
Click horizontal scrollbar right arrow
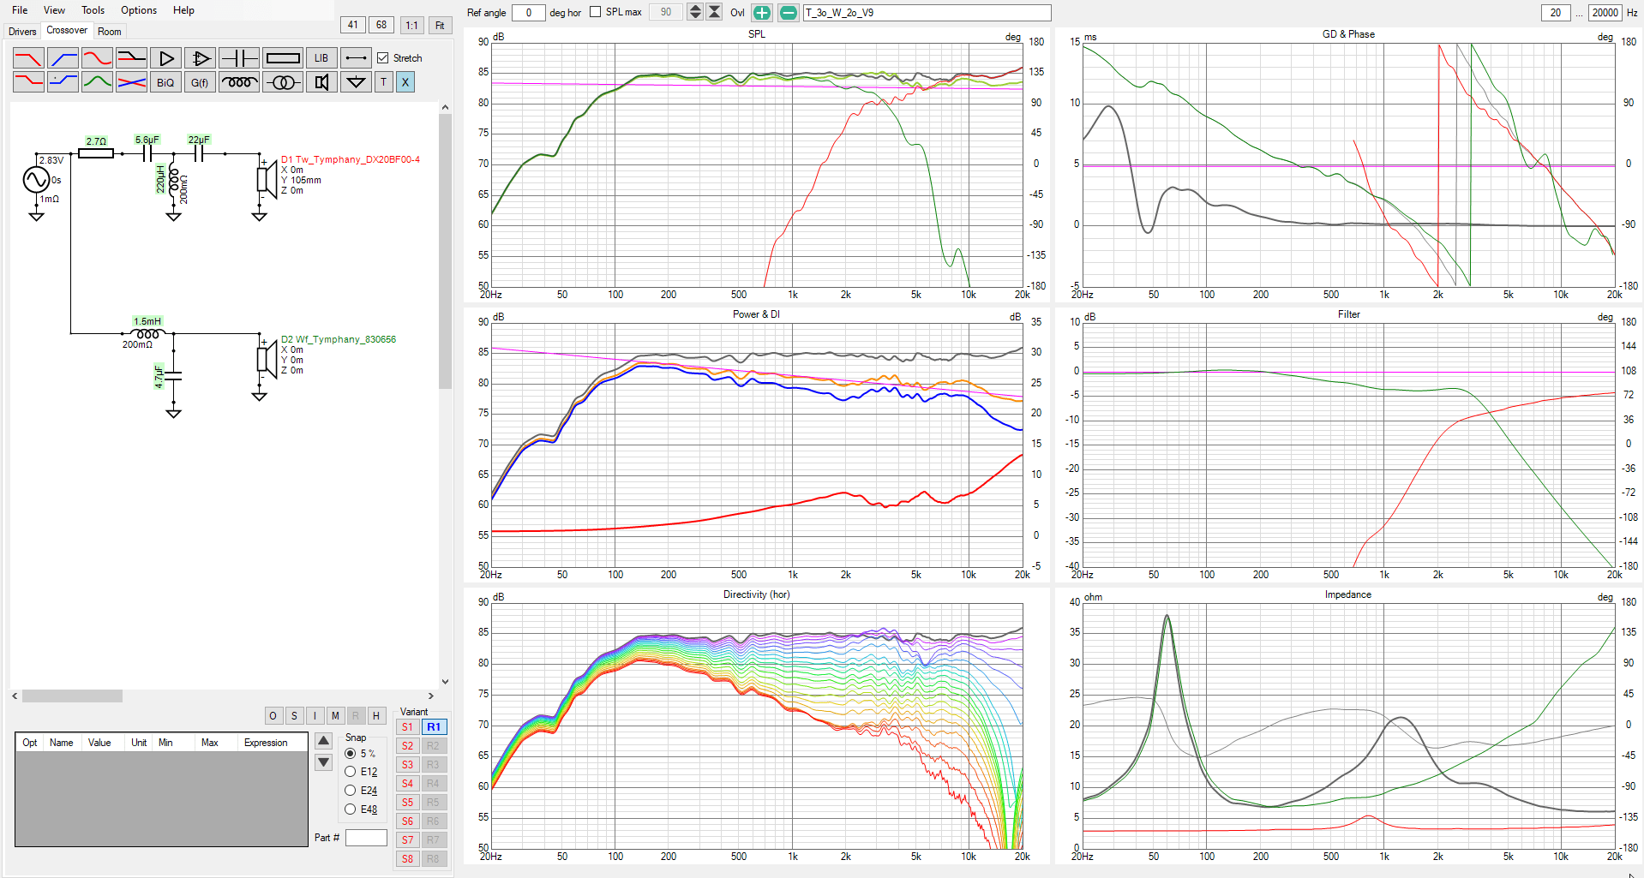(x=431, y=696)
